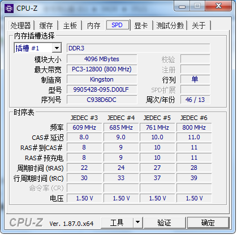Open the 主板 tab
The height and width of the screenshot is (235, 237).
70,25
